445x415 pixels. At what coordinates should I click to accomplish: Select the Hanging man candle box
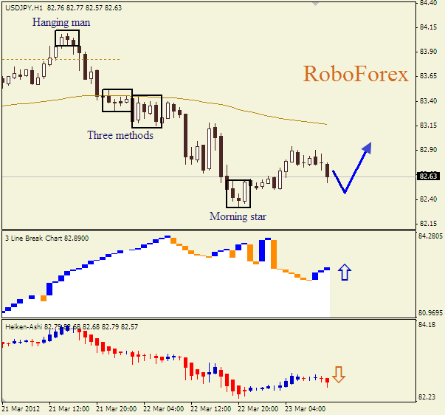tap(67, 38)
